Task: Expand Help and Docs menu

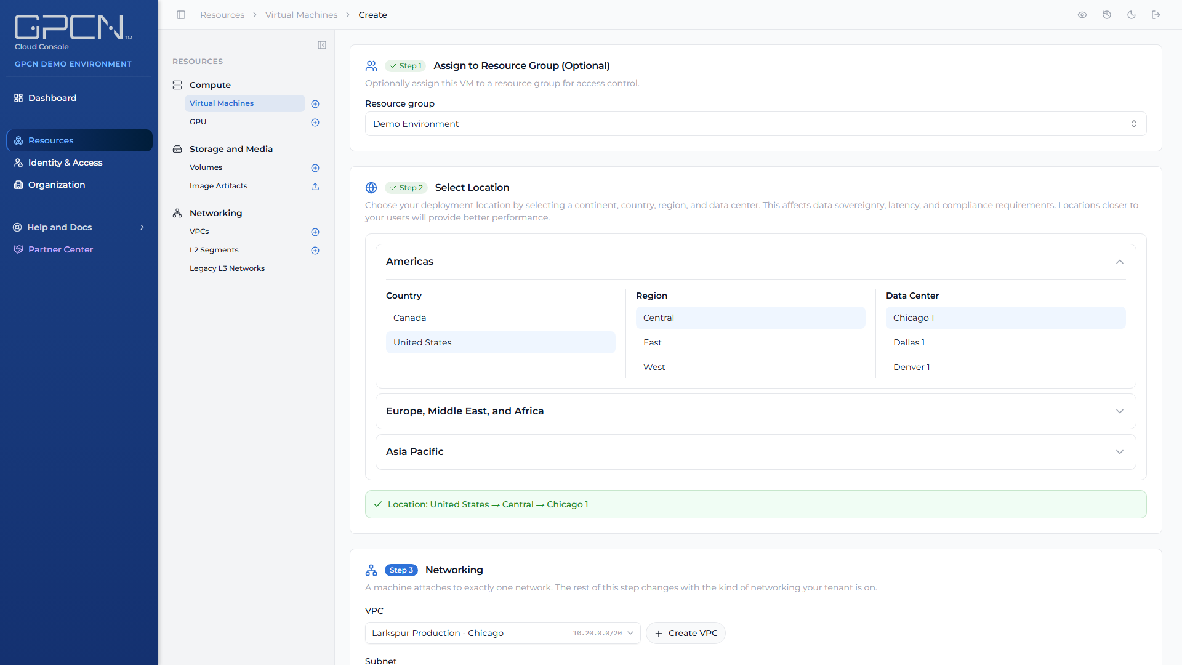Action: click(79, 227)
